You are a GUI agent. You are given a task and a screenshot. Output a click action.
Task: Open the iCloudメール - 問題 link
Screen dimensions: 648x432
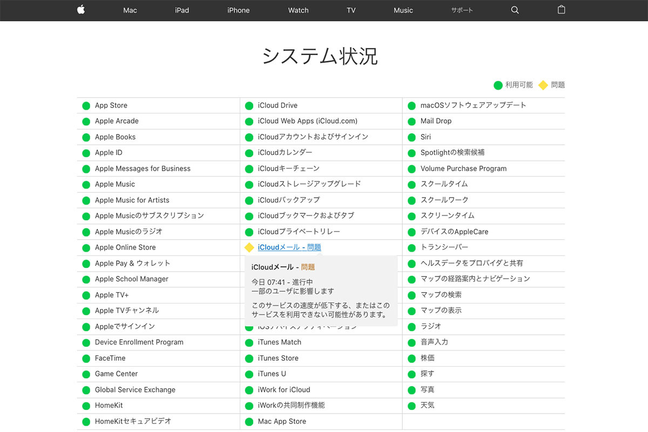(289, 247)
